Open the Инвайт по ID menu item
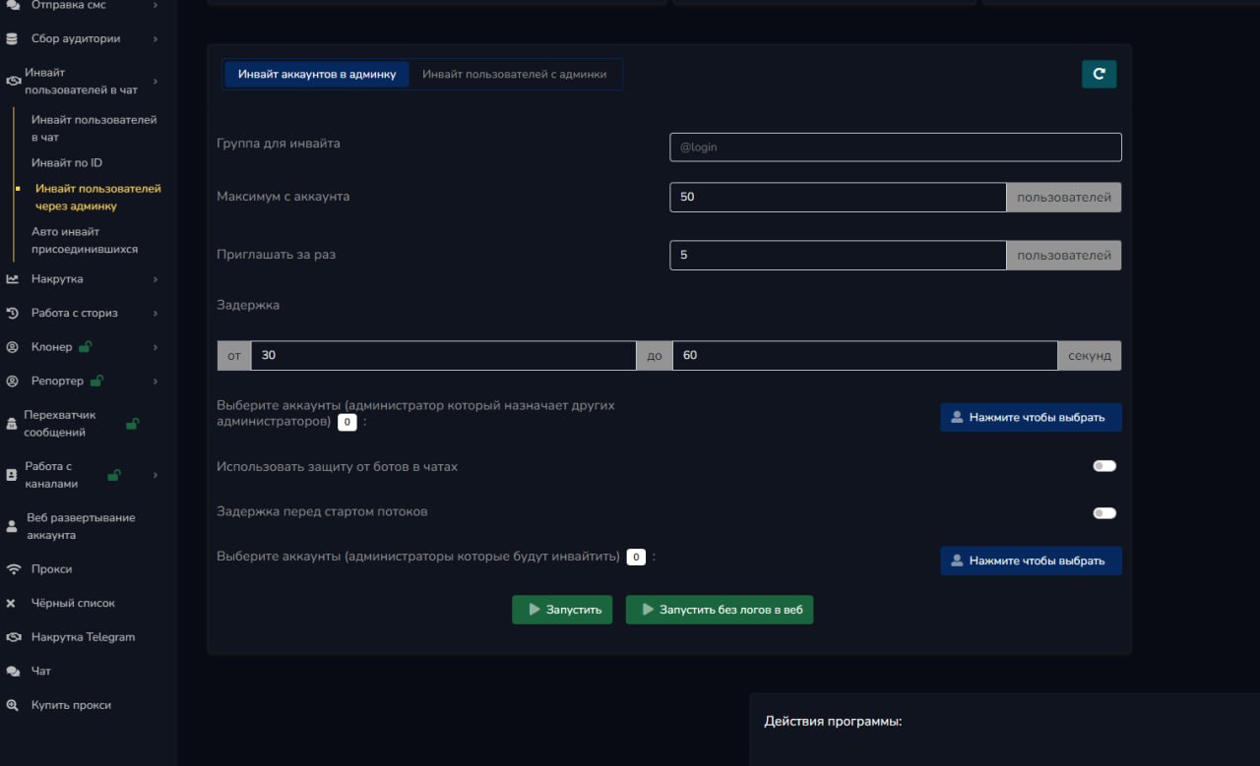1260x766 pixels. (67, 163)
